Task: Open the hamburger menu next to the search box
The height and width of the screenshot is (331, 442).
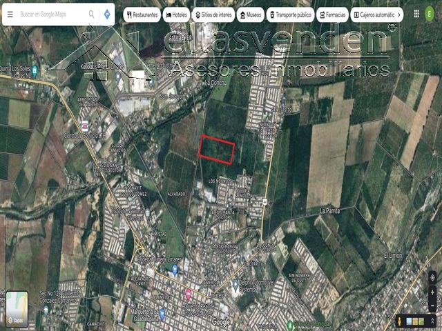Action: 10,14
